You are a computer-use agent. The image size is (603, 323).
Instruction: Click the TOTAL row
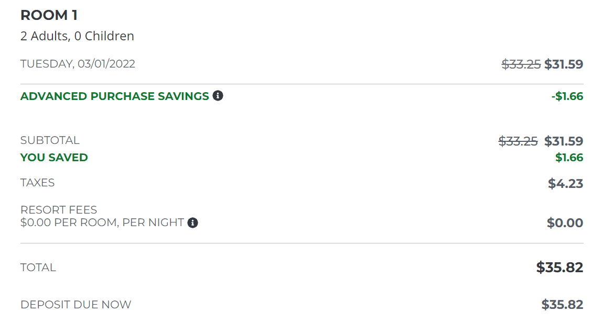point(38,267)
